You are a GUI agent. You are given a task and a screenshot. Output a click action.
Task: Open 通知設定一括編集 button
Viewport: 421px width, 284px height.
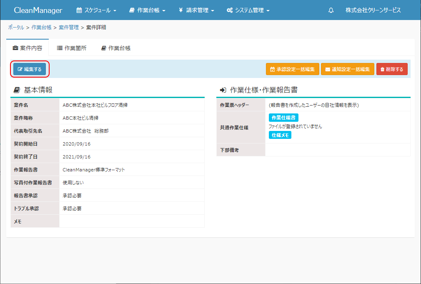point(347,69)
